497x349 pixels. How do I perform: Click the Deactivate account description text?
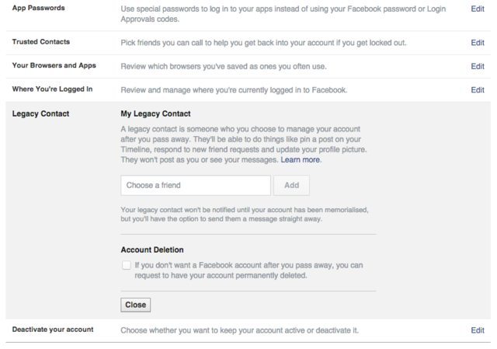240,330
